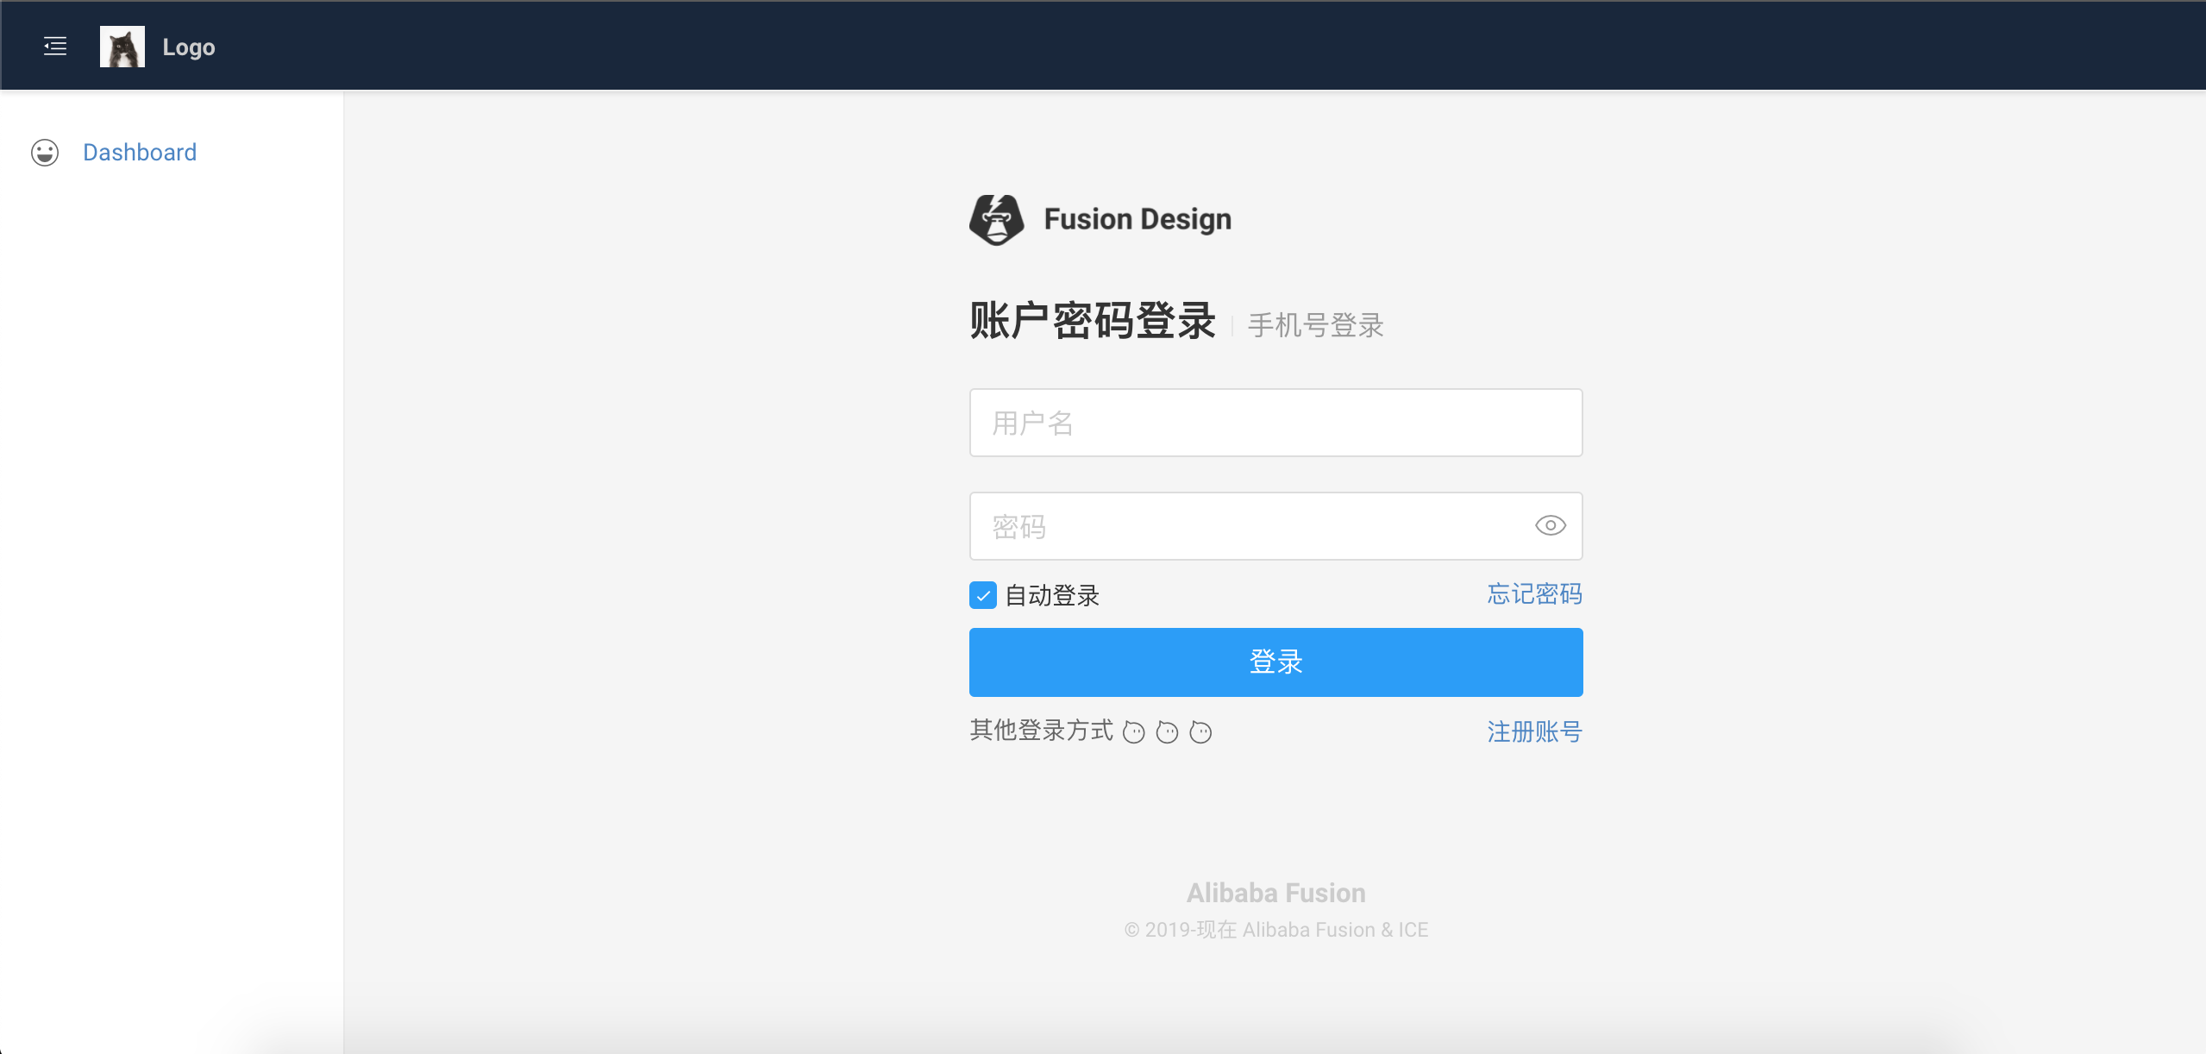Image resolution: width=2206 pixels, height=1054 pixels.
Task: Select the first alternate login method icon
Action: pos(1136,731)
